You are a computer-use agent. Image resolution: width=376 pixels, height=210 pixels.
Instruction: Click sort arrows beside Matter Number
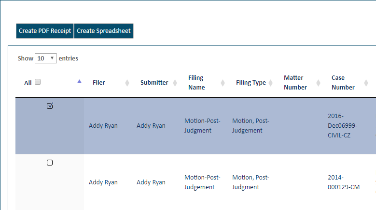click(x=319, y=83)
